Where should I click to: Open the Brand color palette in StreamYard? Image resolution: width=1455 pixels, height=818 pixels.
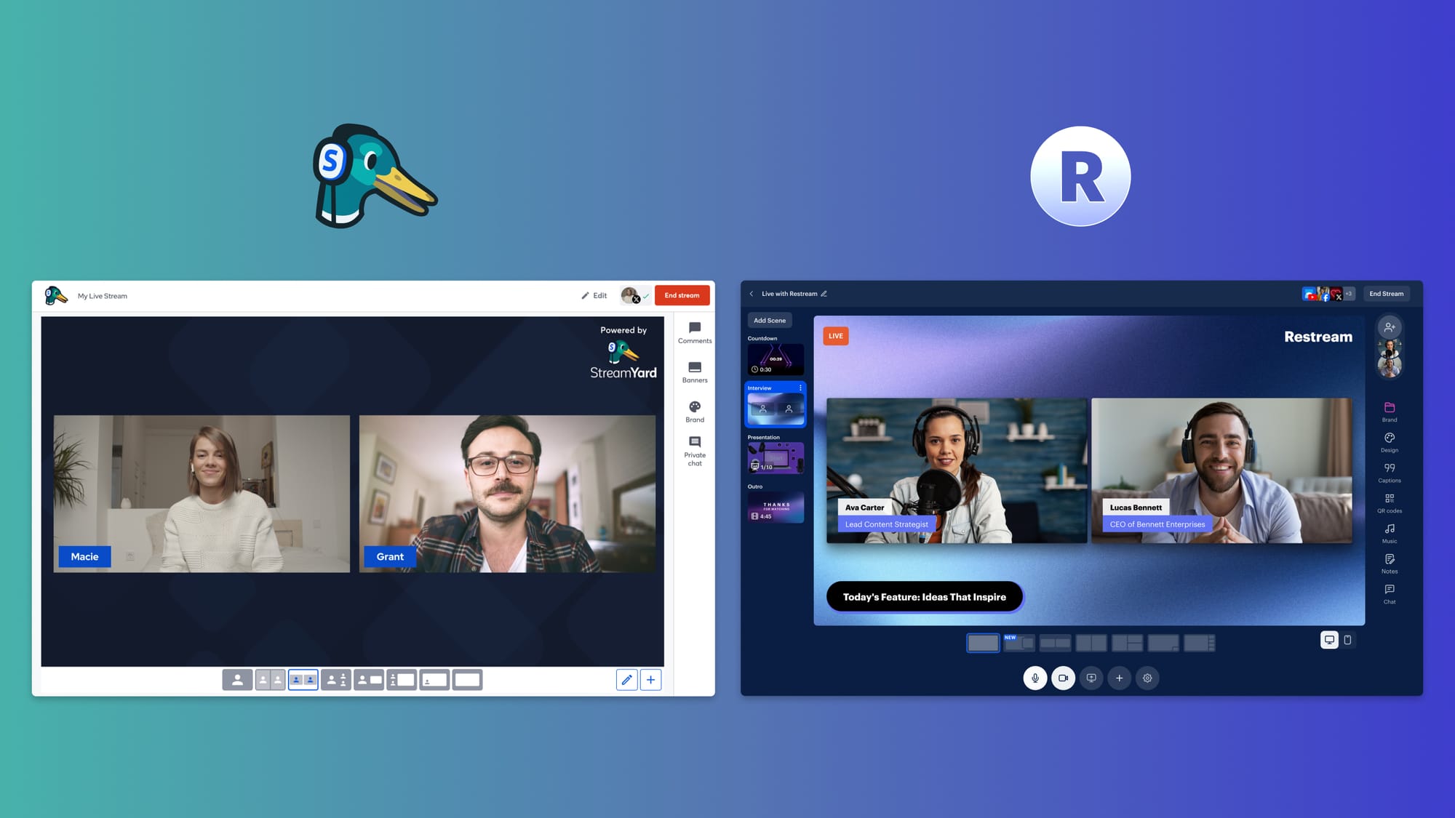(x=695, y=412)
